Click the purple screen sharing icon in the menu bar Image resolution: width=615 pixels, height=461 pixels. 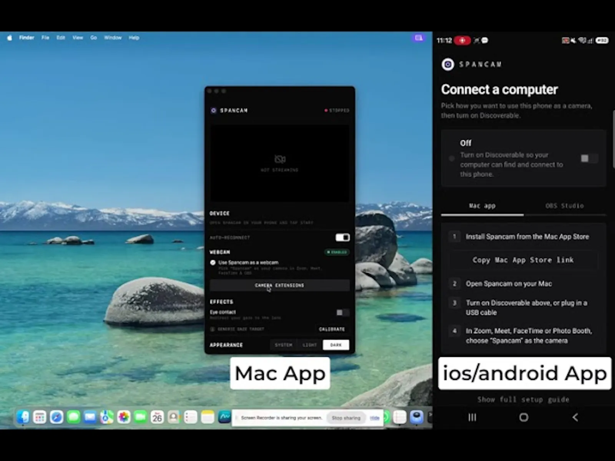point(419,38)
